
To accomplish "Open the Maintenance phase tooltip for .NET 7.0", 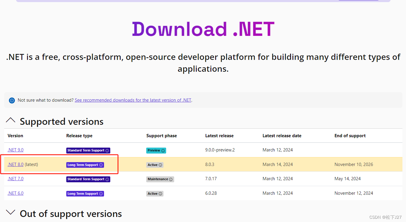I will pyautogui.click(x=171, y=179).
